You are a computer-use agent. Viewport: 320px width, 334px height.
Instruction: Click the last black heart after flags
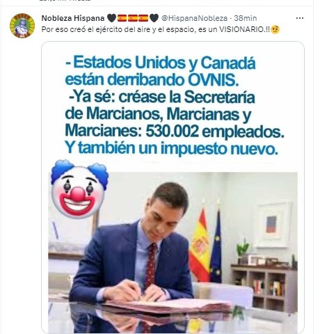pyautogui.click(x=154, y=18)
